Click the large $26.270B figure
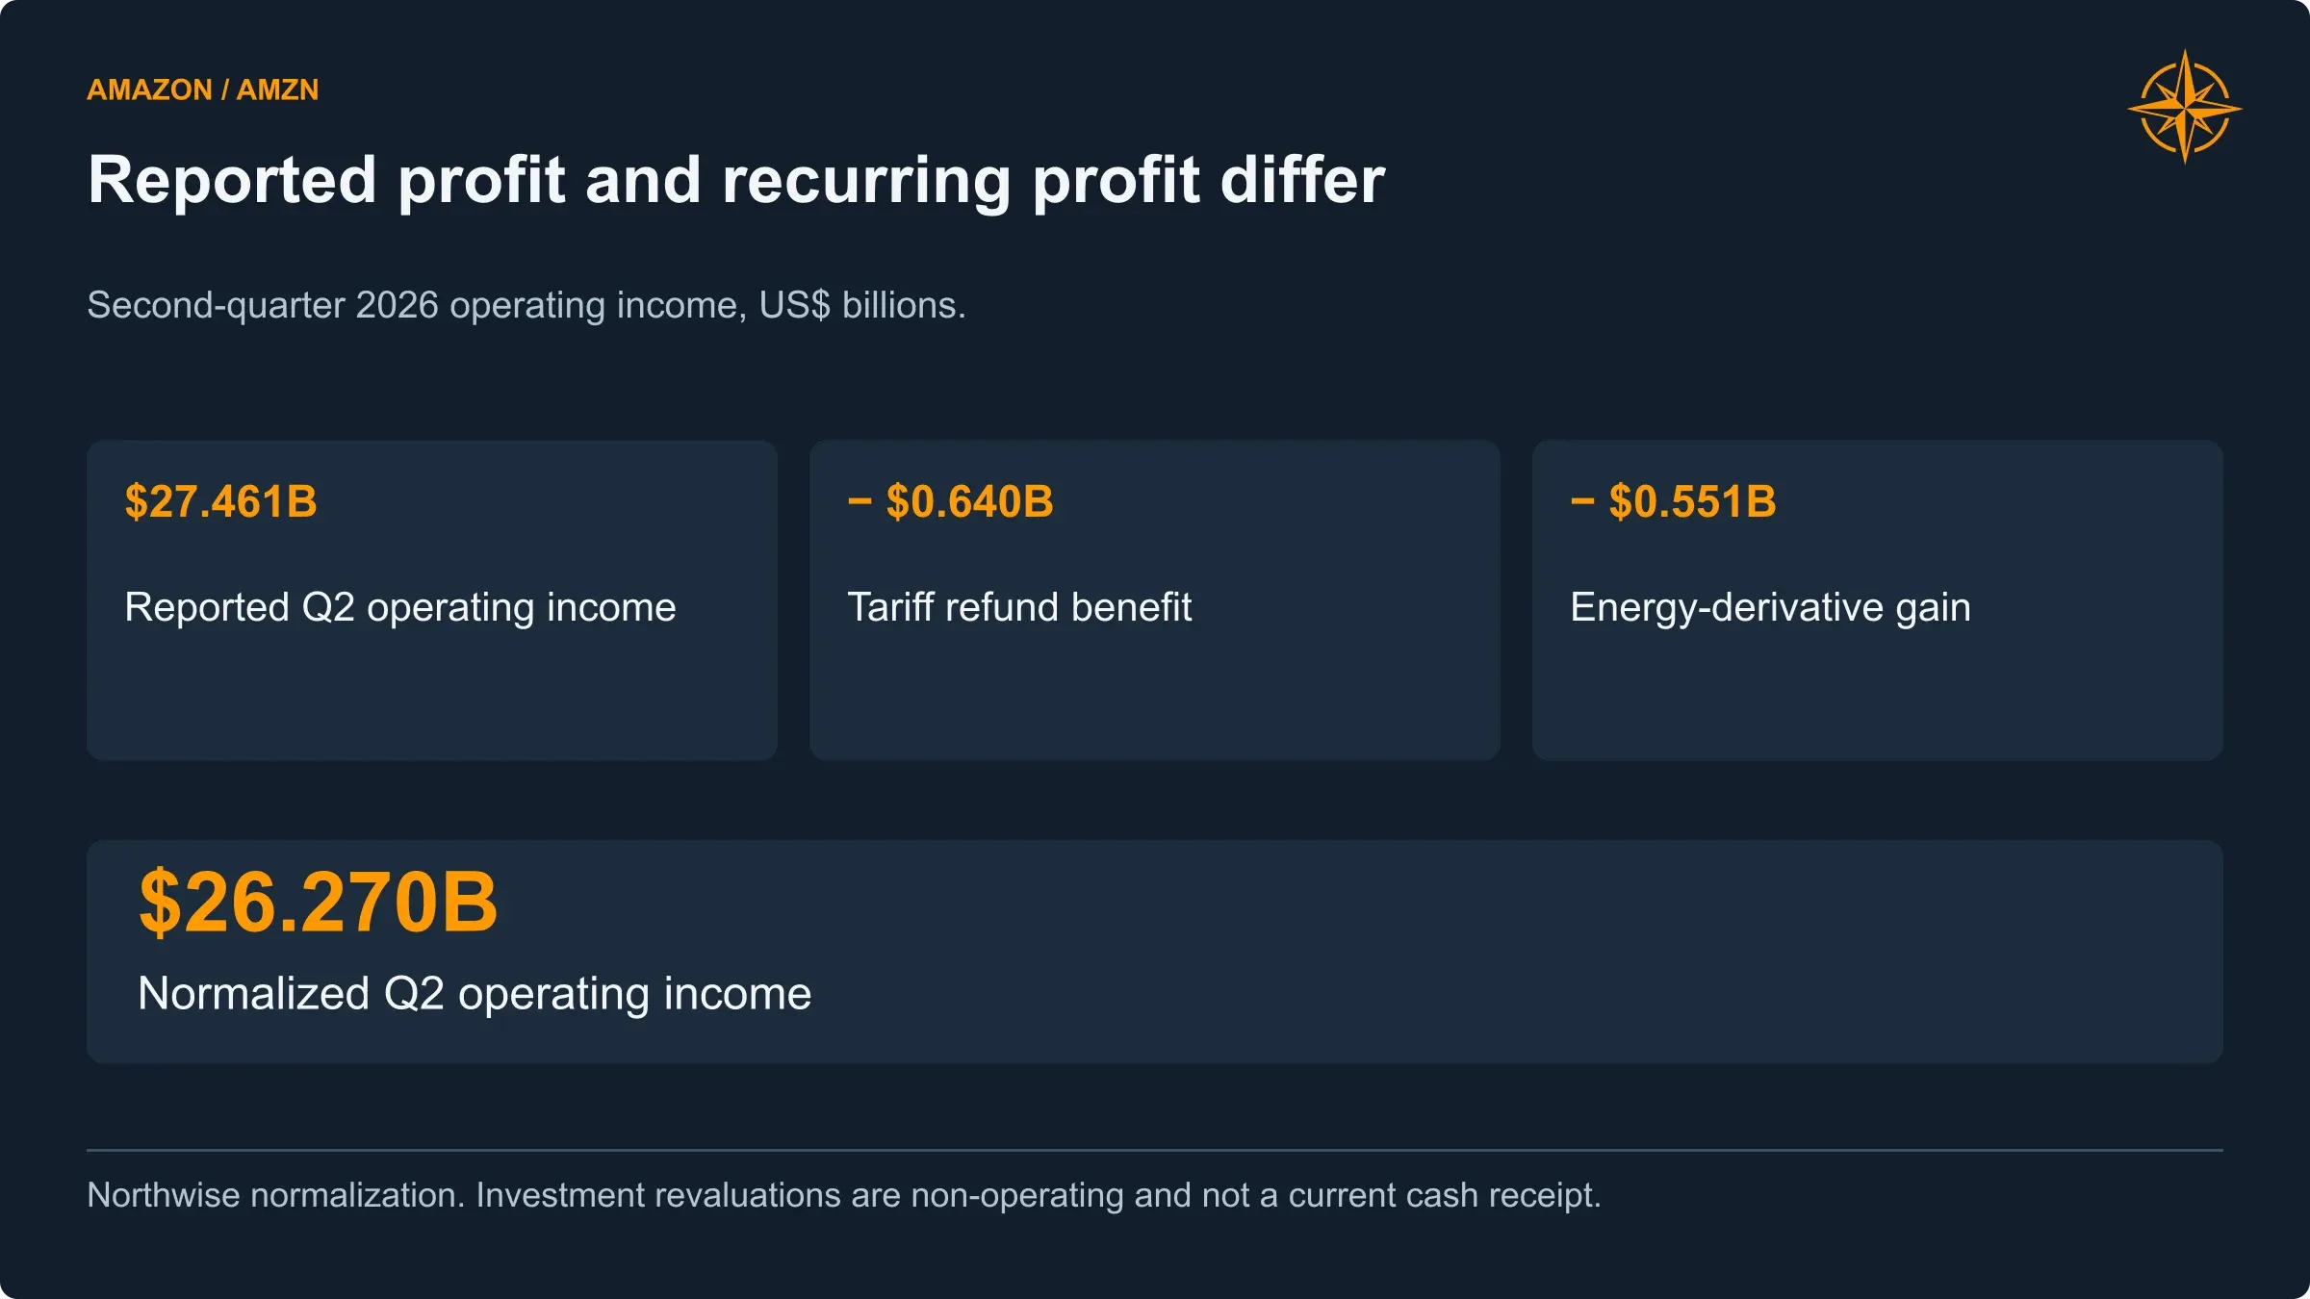The height and width of the screenshot is (1299, 2310). click(x=319, y=903)
